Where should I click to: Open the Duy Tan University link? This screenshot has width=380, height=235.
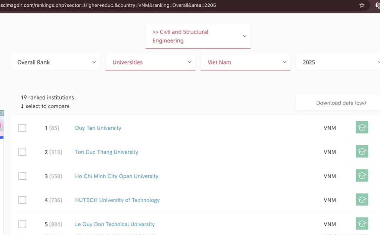[98, 128]
